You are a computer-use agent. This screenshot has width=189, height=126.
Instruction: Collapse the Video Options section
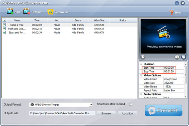point(141,75)
